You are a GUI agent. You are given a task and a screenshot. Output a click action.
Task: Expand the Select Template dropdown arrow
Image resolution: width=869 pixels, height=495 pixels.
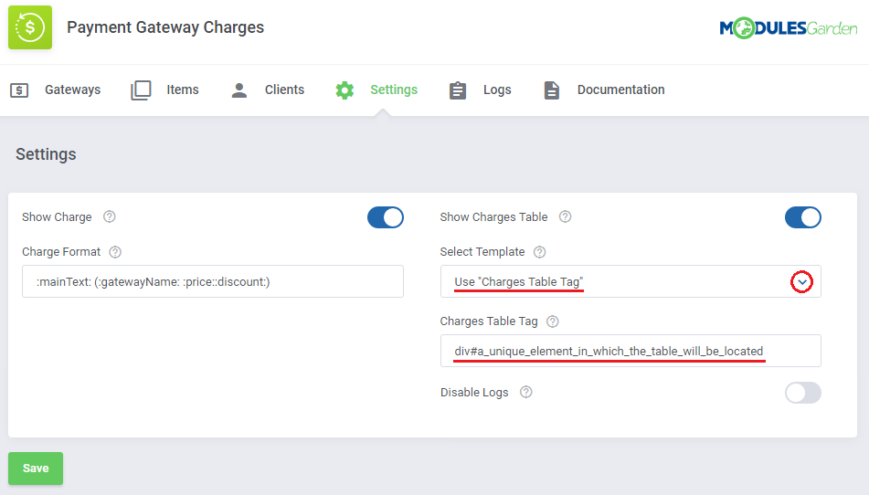pyautogui.click(x=802, y=282)
